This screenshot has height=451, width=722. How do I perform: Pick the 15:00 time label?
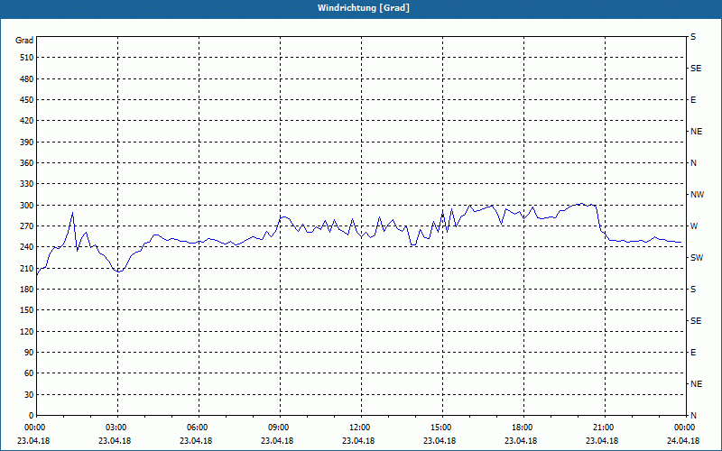click(440, 428)
